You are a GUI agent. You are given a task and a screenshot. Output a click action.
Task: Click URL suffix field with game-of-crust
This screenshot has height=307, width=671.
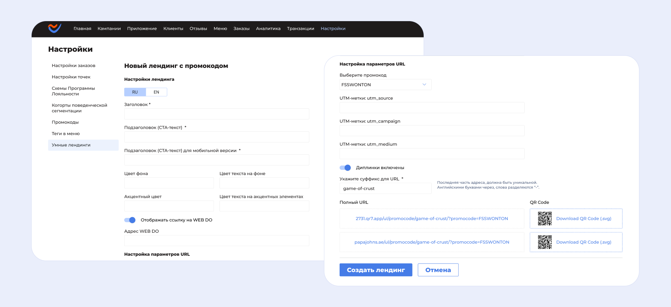(386, 188)
